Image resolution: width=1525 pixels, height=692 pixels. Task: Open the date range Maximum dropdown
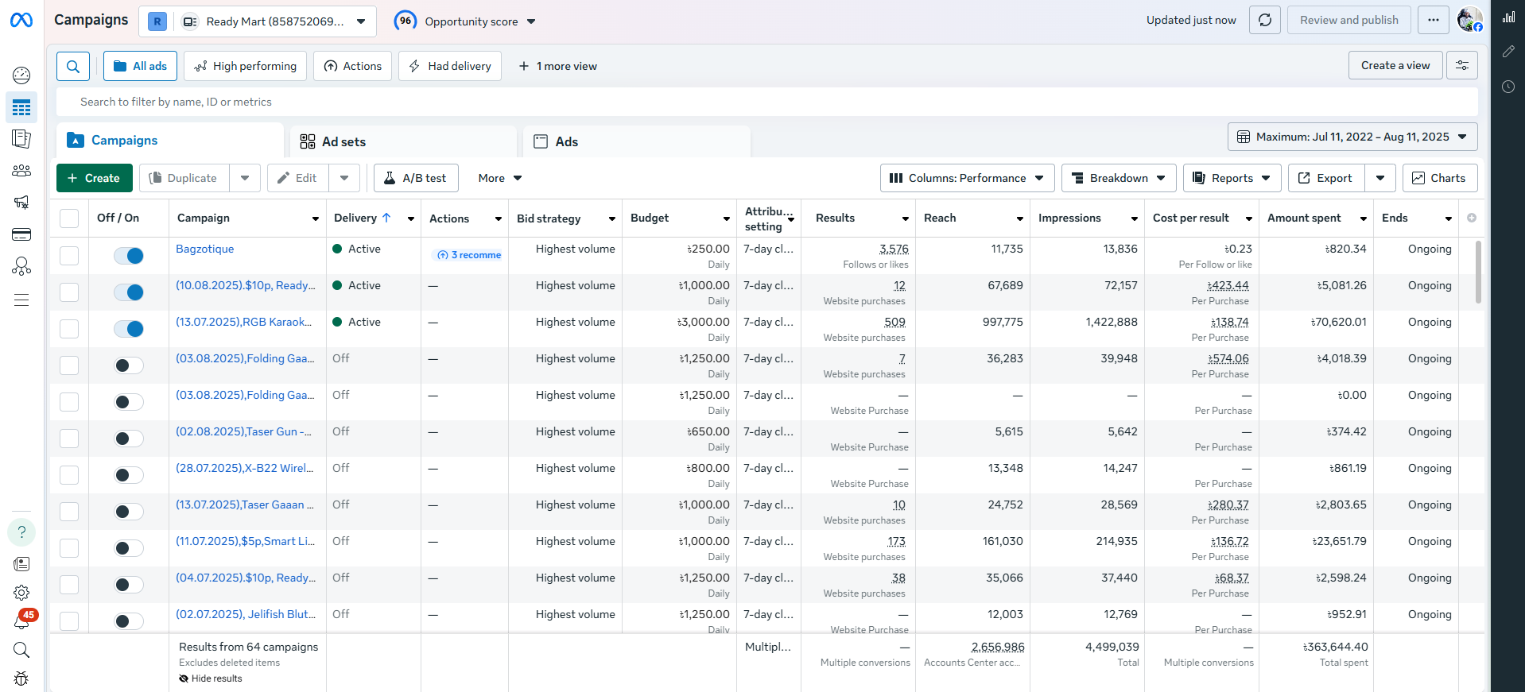[x=1352, y=137]
